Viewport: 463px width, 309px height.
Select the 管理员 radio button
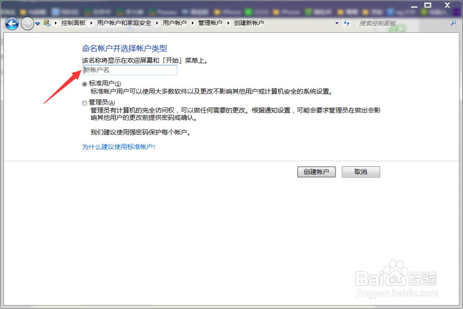[x=84, y=102]
